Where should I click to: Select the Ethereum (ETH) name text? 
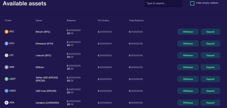44,44
